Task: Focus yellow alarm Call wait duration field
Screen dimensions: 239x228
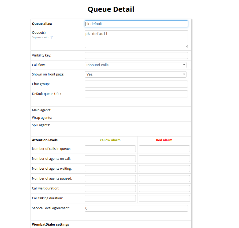Action: pos(110,188)
